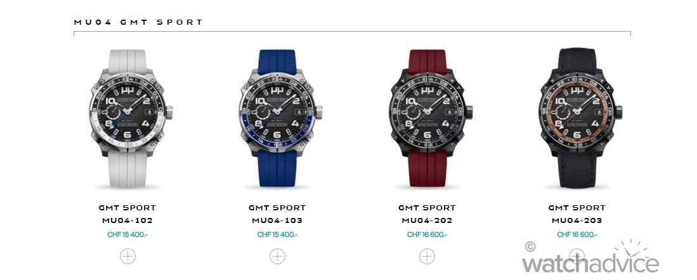This screenshot has width=697, height=280.
Task: Expand details plus icon under MU04-203
Action: [576, 256]
